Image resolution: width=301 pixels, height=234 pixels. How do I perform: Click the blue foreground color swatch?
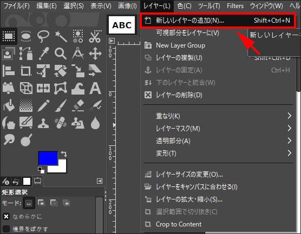48,158
